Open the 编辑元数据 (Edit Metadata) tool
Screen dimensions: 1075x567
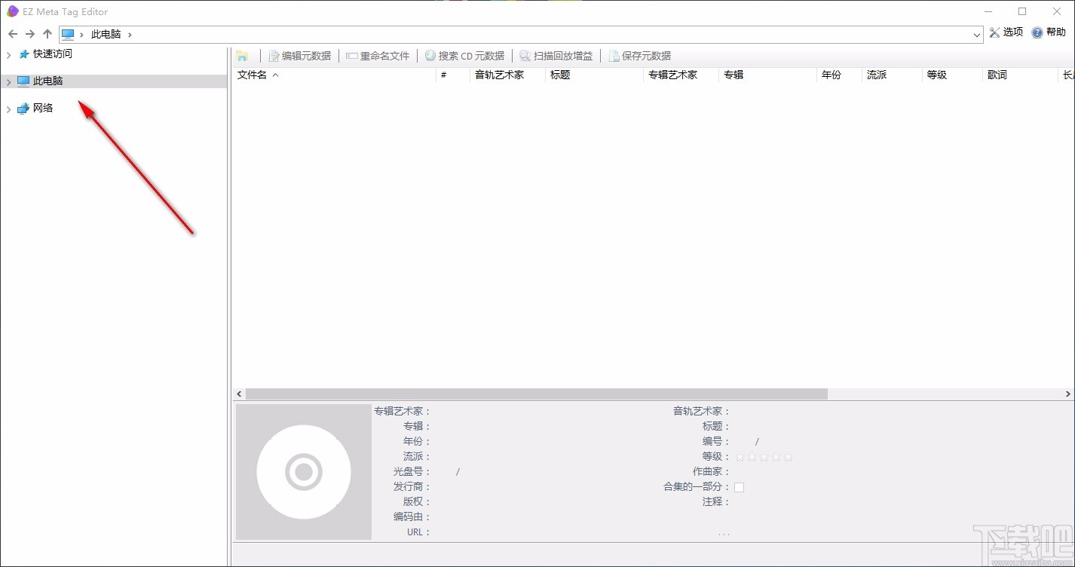tap(300, 55)
